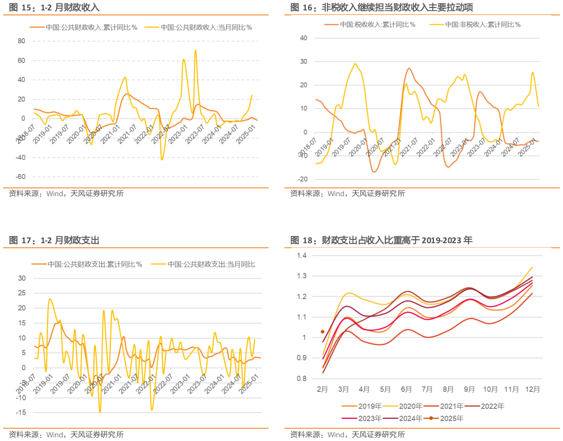The image size is (563, 441).
Task: Click the '0.9' y-axis value
Action: click(x=301, y=358)
